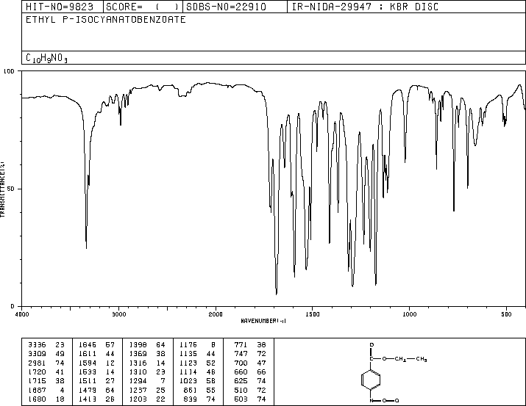Select the WAVENUMBER axis title
Screen dimensions: 526x406
[x=263, y=321]
